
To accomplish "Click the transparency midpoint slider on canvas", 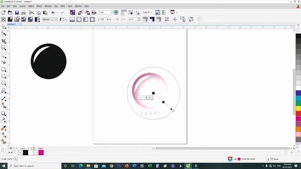I will coord(163,102).
